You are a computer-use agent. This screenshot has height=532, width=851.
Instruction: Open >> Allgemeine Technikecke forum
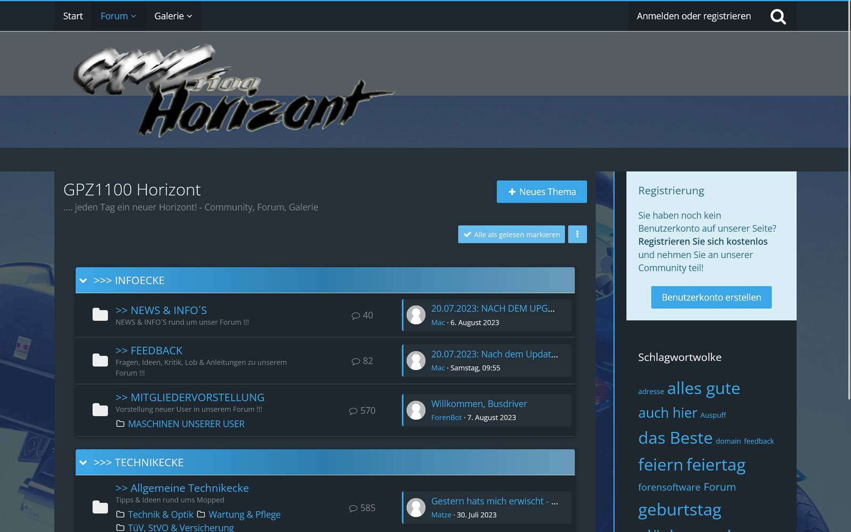[x=182, y=488]
